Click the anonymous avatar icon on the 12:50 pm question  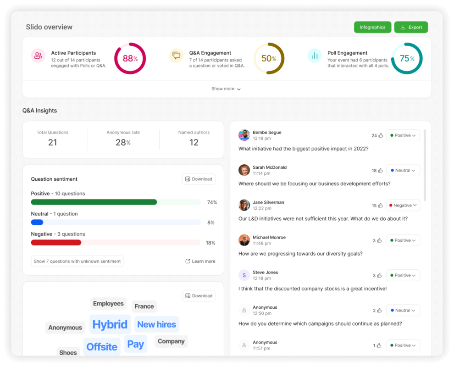(244, 310)
